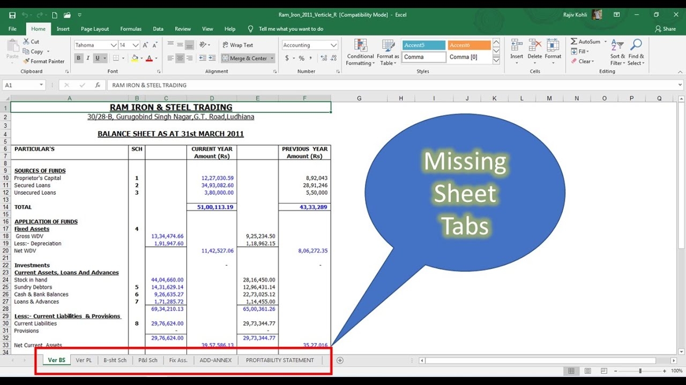Switch to the PROFITABILITY STATEMENT sheet tab
The image size is (686, 385).
(280, 360)
